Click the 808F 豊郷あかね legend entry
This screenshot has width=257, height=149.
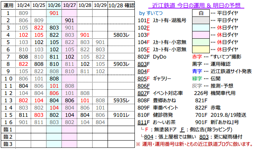(156, 100)
